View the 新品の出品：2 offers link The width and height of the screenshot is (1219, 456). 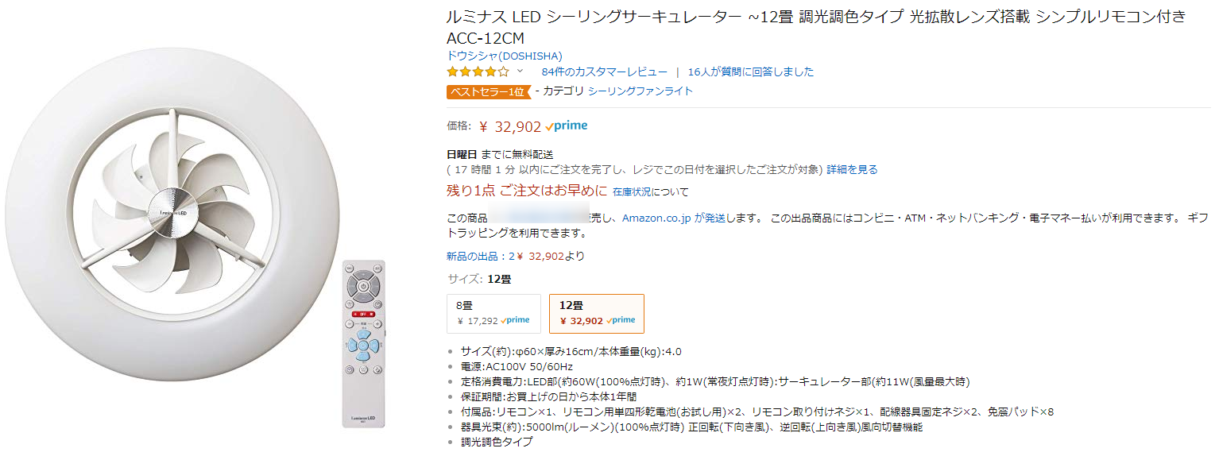pyautogui.click(x=480, y=256)
